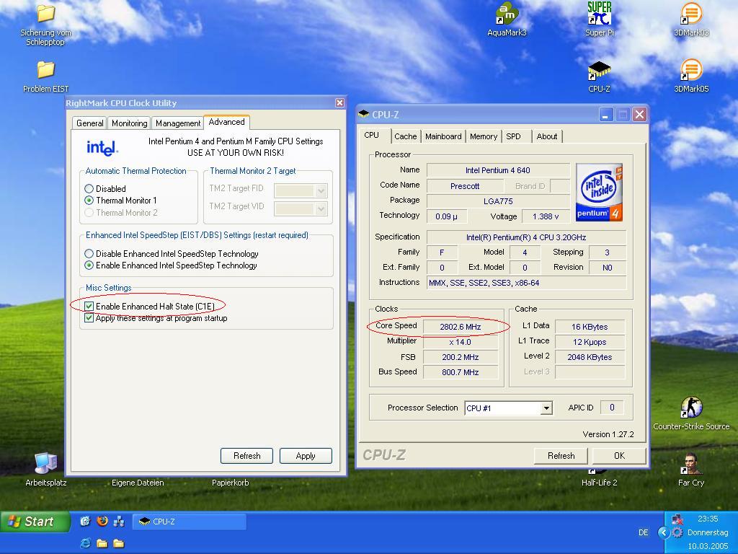The image size is (738, 554).
Task: Click the DE language indicator
Action: [644, 532]
